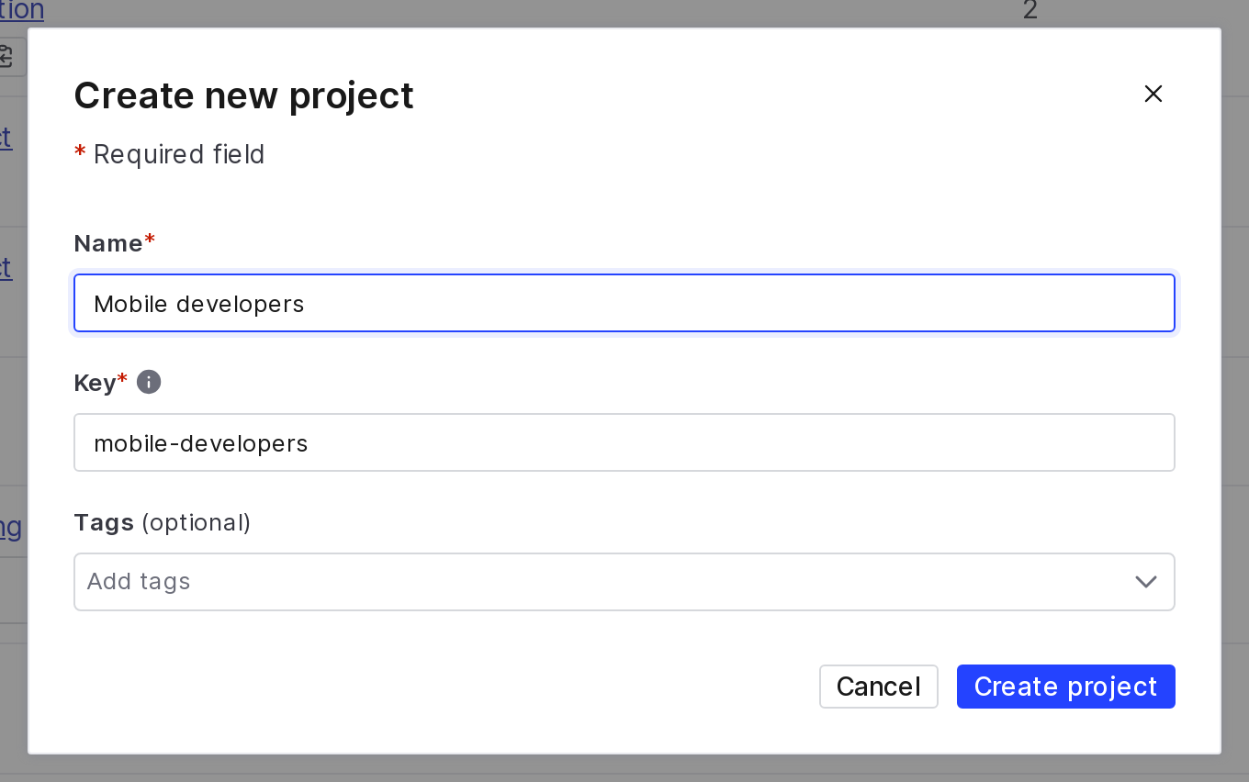Image resolution: width=1249 pixels, height=782 pixels.
Task: Click the Name field label
Action: click(108, 243)
